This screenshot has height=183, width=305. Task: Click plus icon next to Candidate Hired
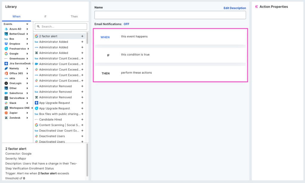tap(82, 120)
